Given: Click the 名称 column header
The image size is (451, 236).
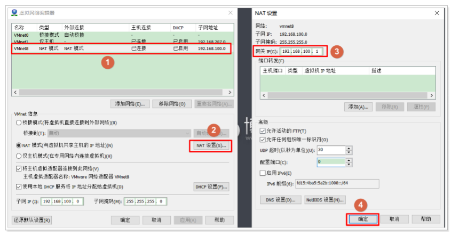Looking at the screenshot, I should 24,28.
